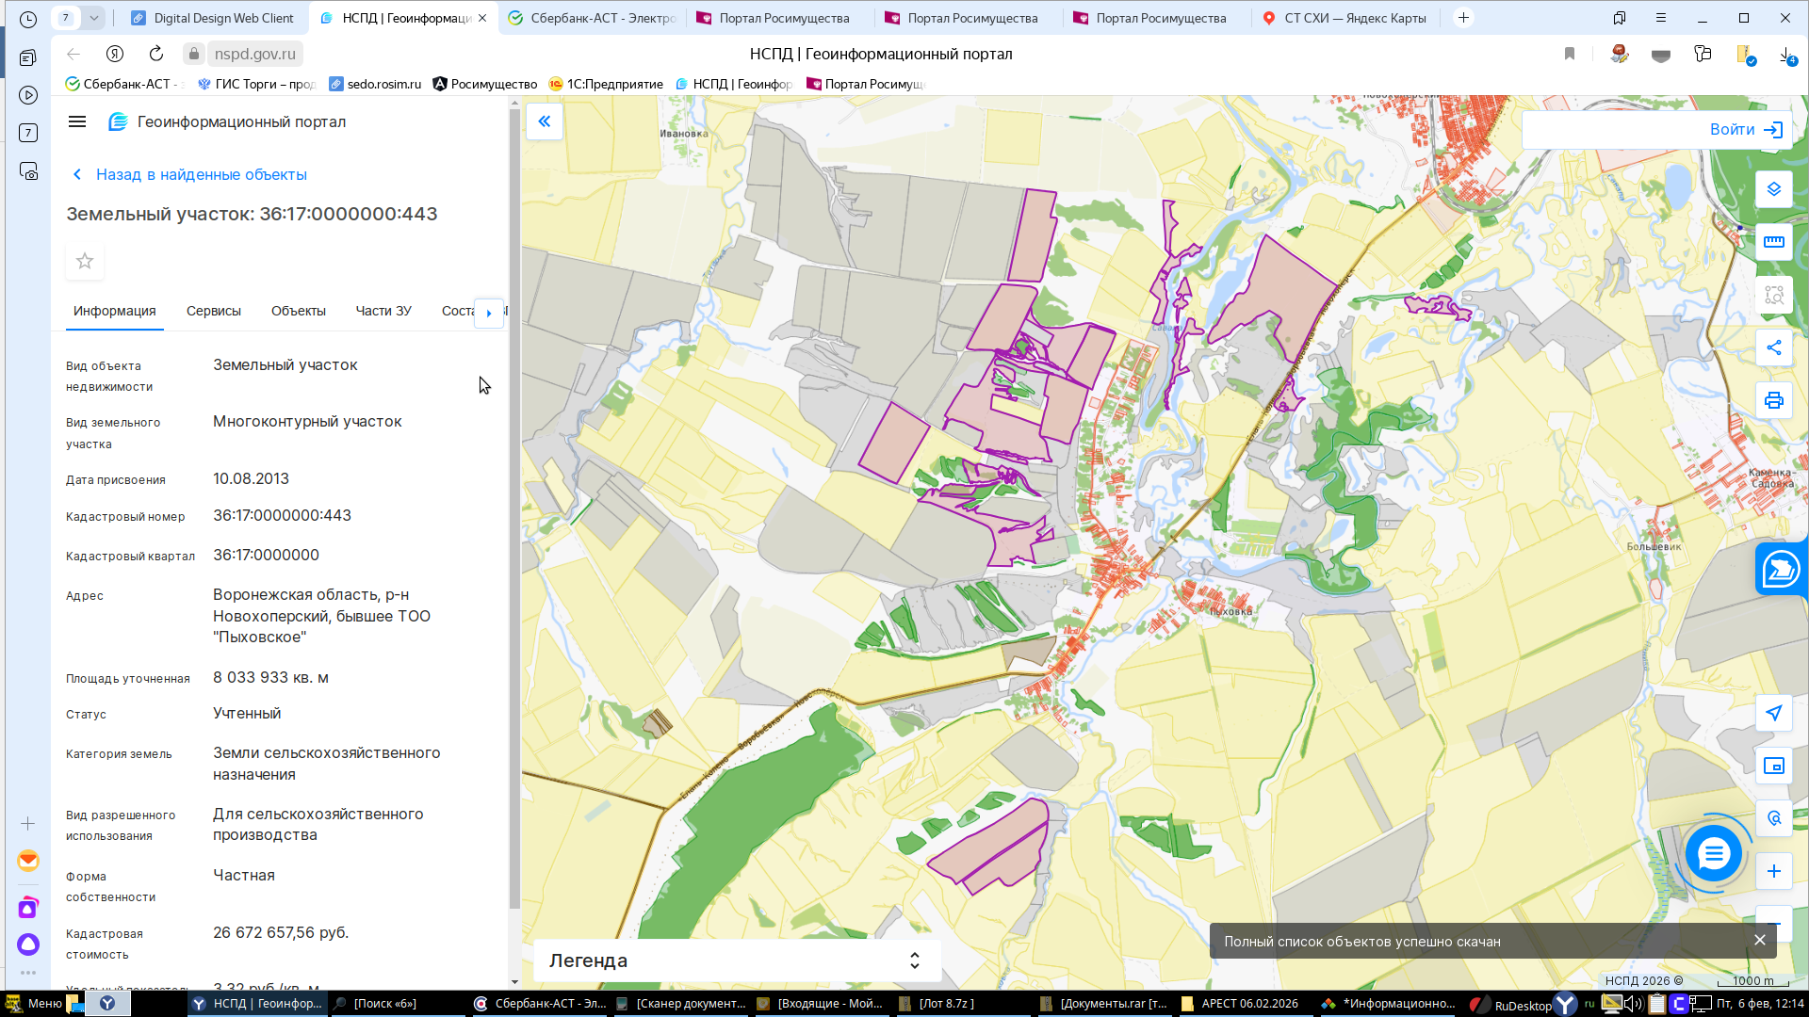The height and width of the screenshot is (1017, 1809).
Task: Switch to the Сервисы tab
Action: [213, 311]
